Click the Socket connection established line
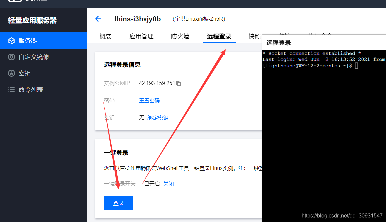386x222 pixels. (312, 53)
